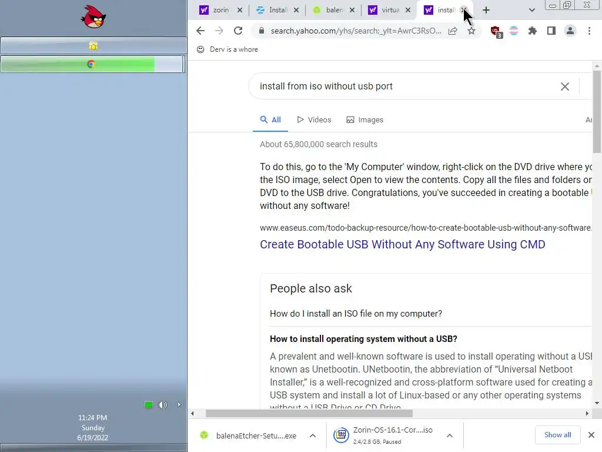The image size is (602, 452).
Task: Open Chrome's three-dot menu
Action: click(589, 31)
